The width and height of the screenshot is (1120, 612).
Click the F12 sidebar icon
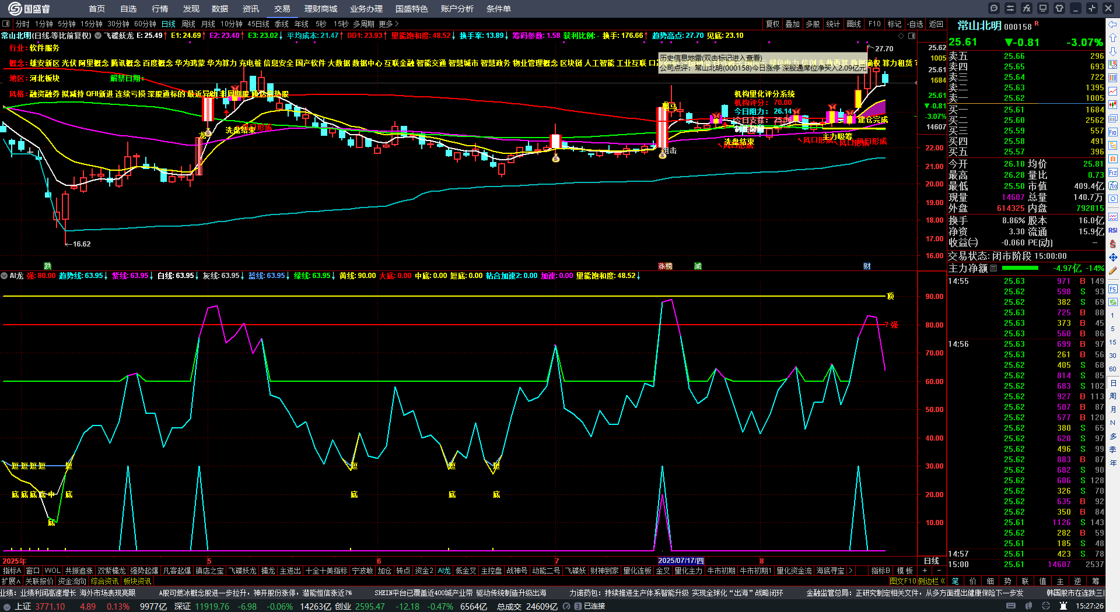point(1113,173)
